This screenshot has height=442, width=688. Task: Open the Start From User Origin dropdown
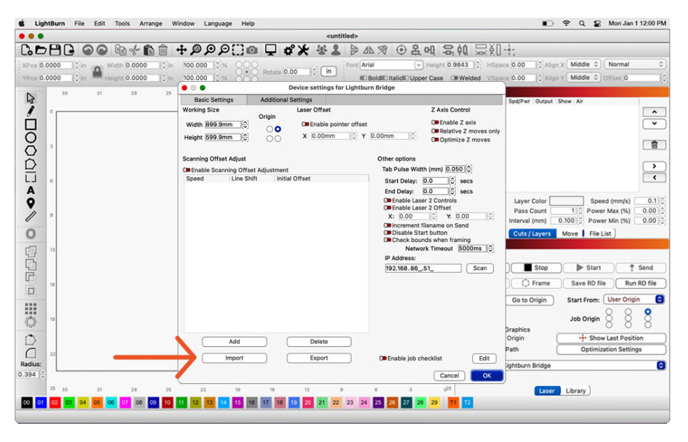coord(633,299)
